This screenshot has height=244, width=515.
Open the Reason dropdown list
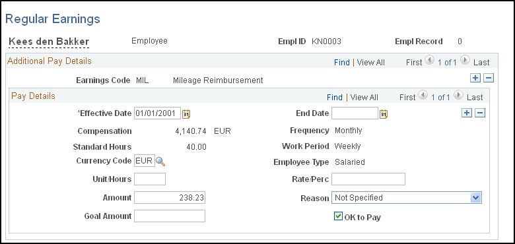tap(475, 198)
